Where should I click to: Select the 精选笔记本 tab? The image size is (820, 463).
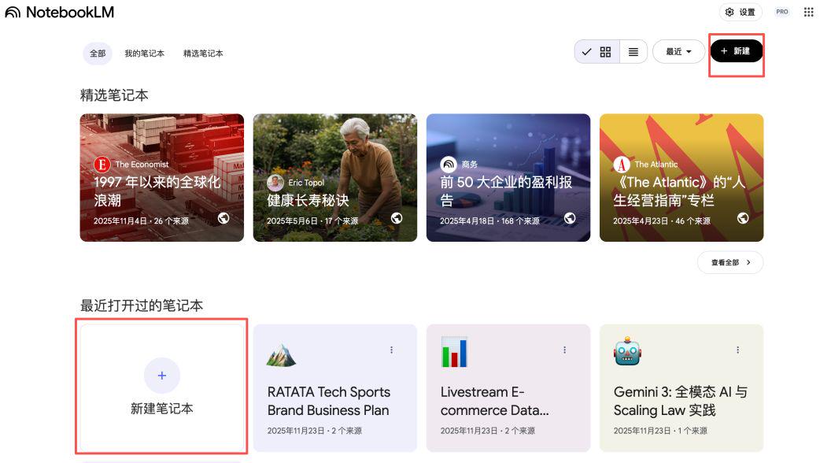pyautogui.click(x=203, y=54)
